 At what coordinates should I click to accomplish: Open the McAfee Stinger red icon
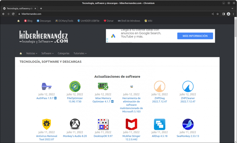(131, 124)
